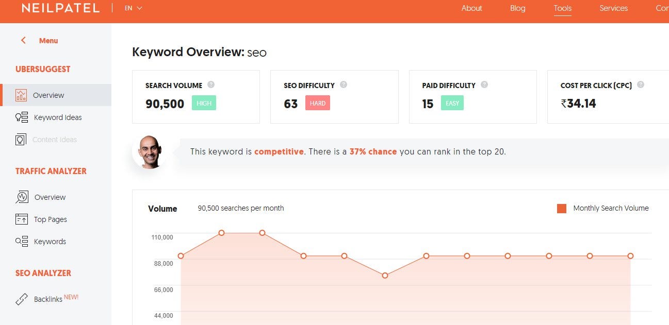The image size is (669, 325).
Task: Click the 88,000 axis label
Action: [163, 264]
